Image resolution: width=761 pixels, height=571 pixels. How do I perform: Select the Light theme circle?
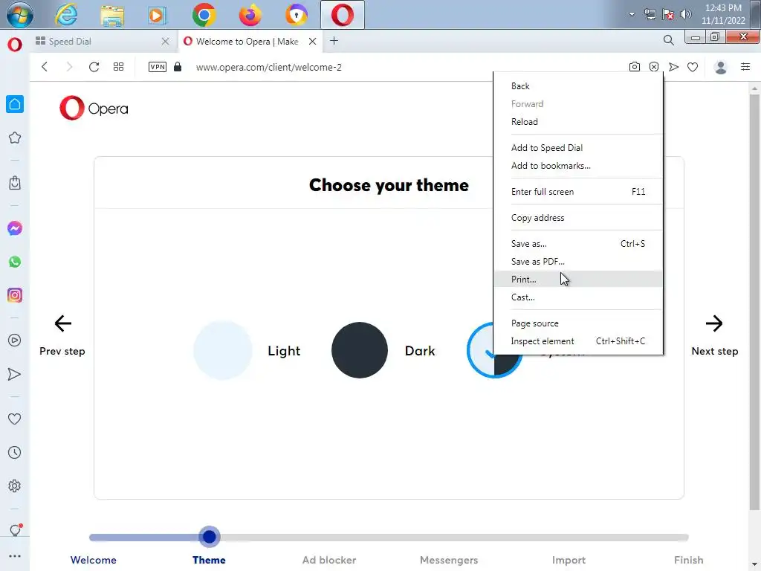[223, 350]
